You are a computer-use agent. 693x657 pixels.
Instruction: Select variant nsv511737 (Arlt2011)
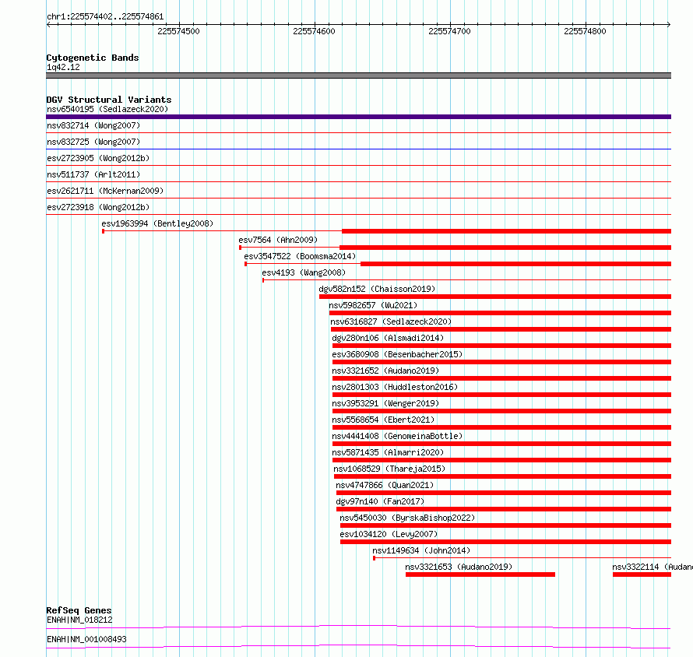pos(93,174)
